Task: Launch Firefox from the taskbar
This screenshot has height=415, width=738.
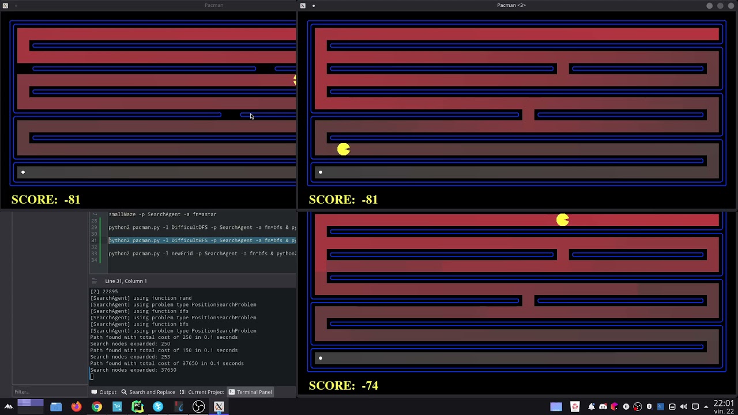Action: [x=76, y=406]
